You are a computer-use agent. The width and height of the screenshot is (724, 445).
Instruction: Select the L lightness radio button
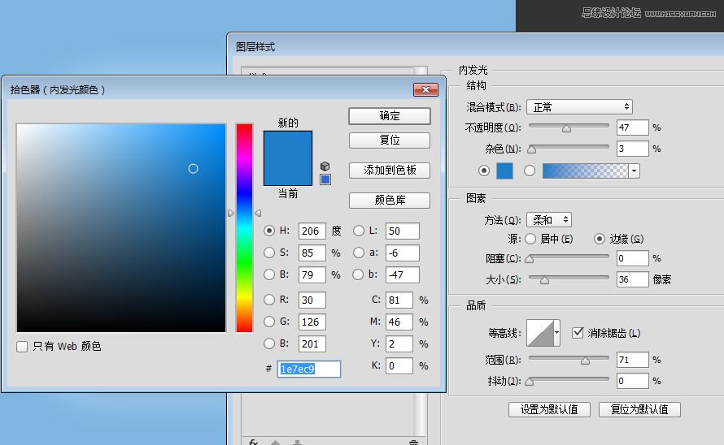click(358, 231)
